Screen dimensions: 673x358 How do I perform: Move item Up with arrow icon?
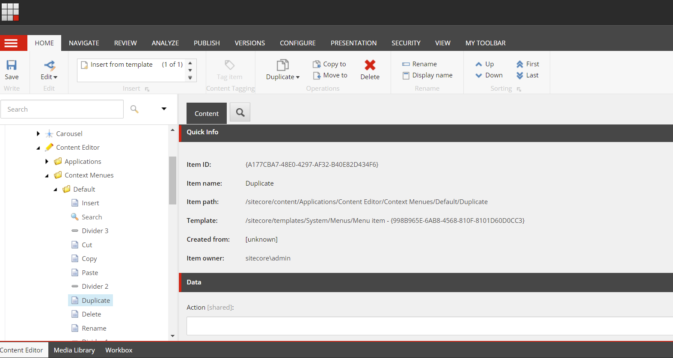click(479, 64)
